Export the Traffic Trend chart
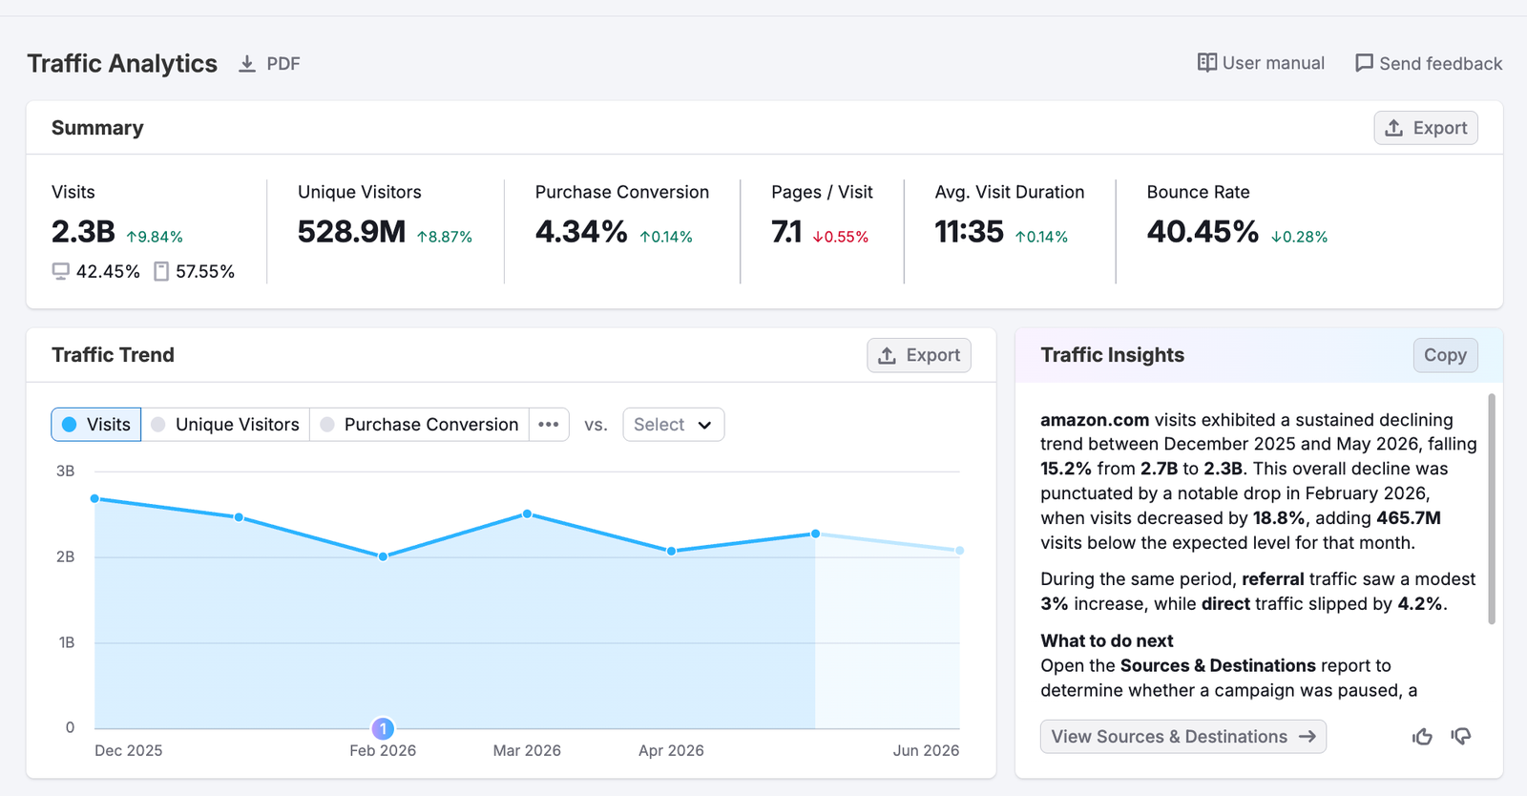Image resolution: width=1527 pixels, height=796 pixels. (x=919, y=355)
